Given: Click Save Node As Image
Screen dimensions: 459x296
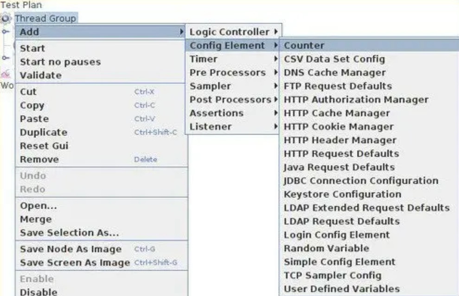Looking at the screenshot, I should (70, 249).
